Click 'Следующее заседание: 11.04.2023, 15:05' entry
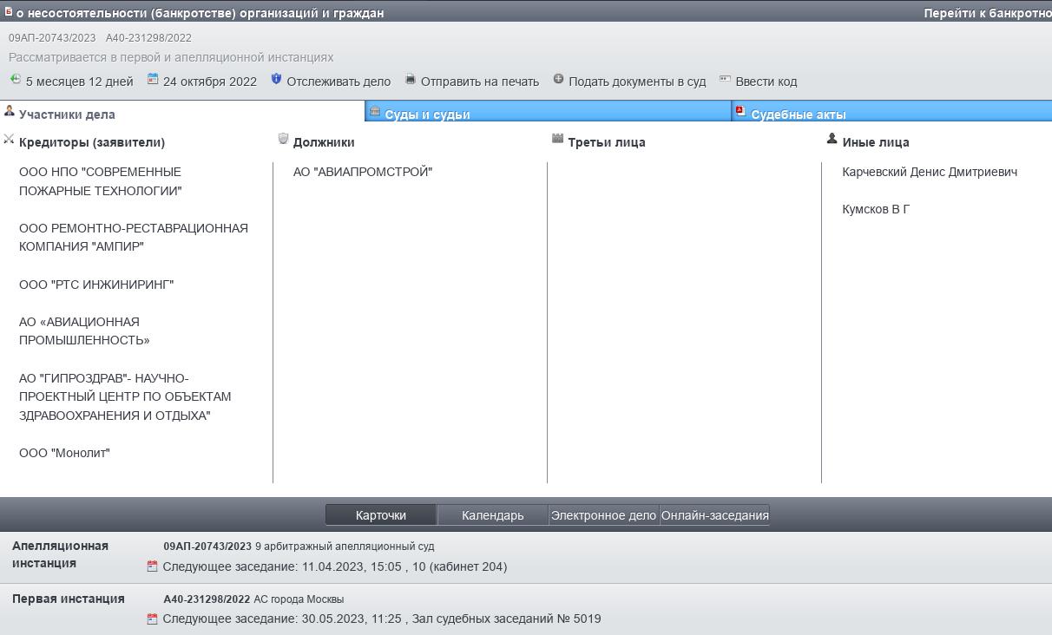The height and width of the screenshot is (635, 1052). pos(335,566)
